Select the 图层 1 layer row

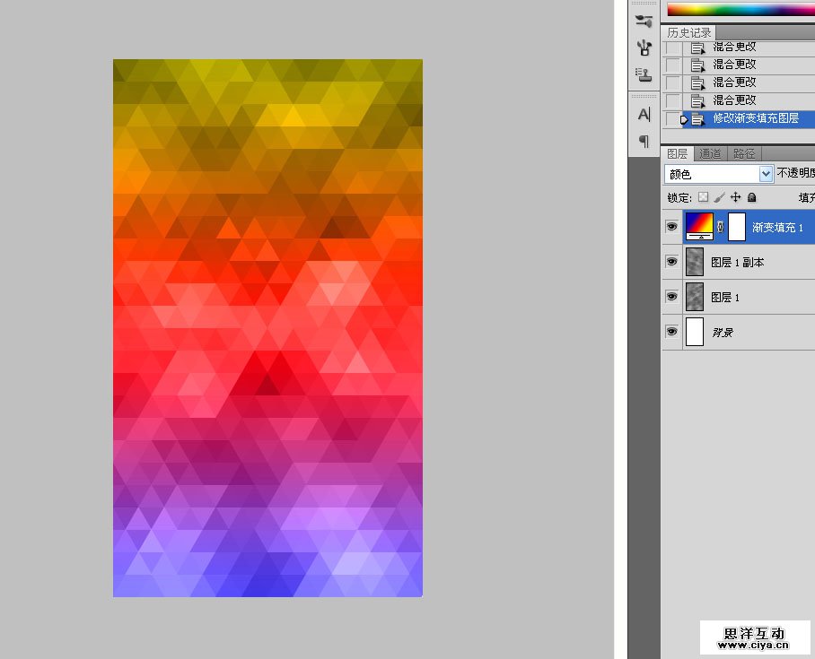point(754,297)
